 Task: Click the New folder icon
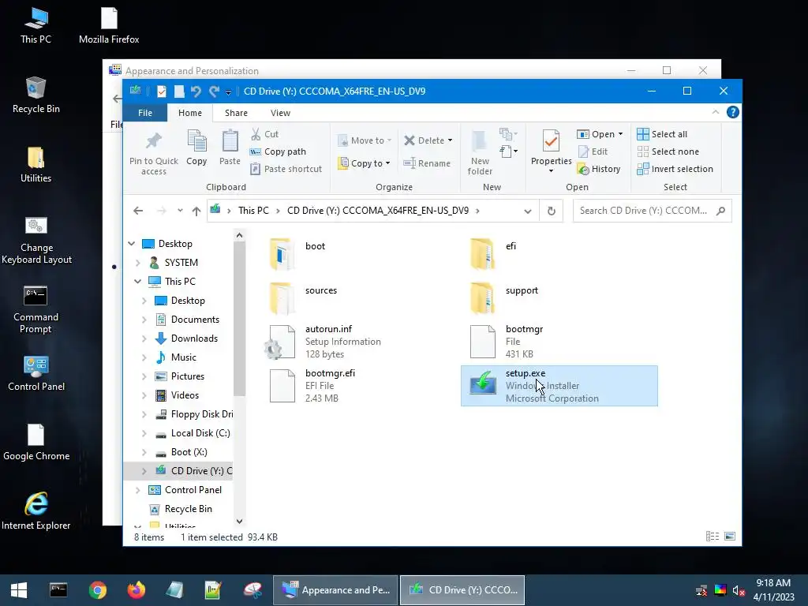click(480, 141)
